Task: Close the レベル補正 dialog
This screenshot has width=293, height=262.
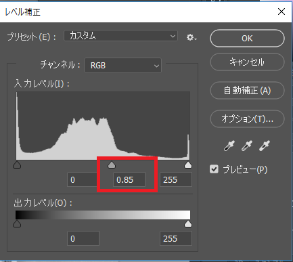Action: (x=281, y=12)
